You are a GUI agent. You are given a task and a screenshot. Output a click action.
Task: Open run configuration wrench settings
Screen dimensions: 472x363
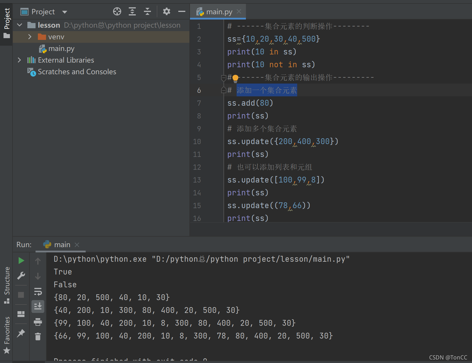pos(21,276)
